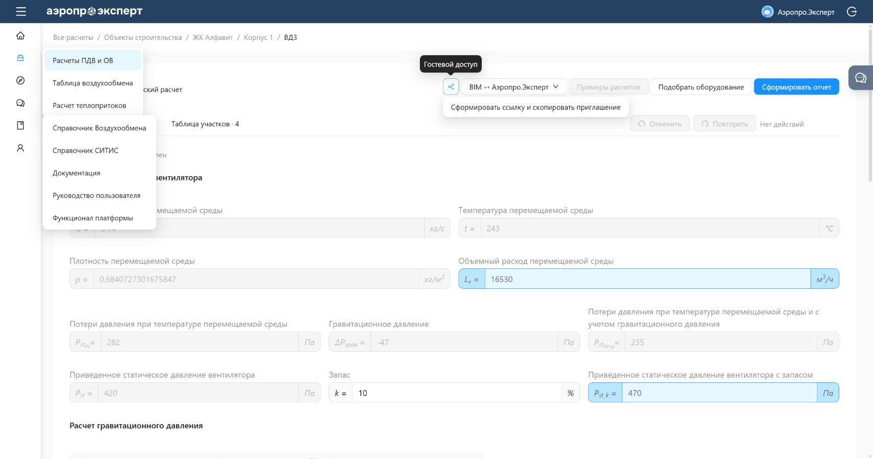Click the gravitational pressure field showing -47
The height and width of the screenshot is (459, 873).
[464, 342]
